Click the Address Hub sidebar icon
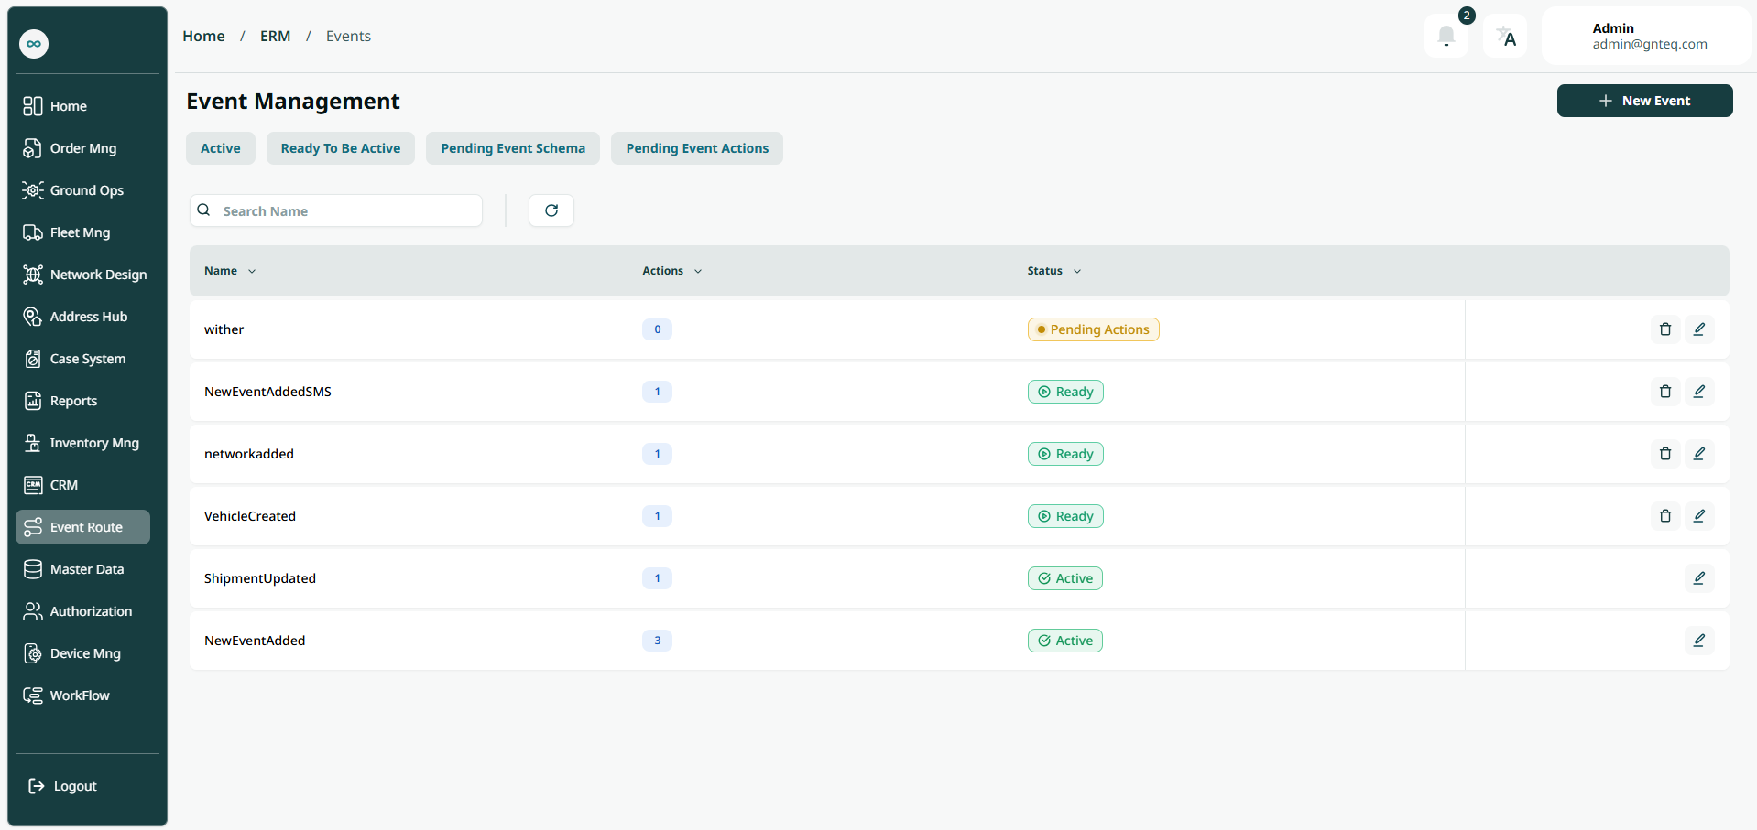Viewport: 1757px width, 830px height. click(33, 317)
